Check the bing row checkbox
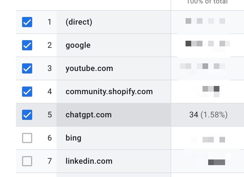This screenshot has height=177, width=244. pyautogui.click(x=27, y=138)
